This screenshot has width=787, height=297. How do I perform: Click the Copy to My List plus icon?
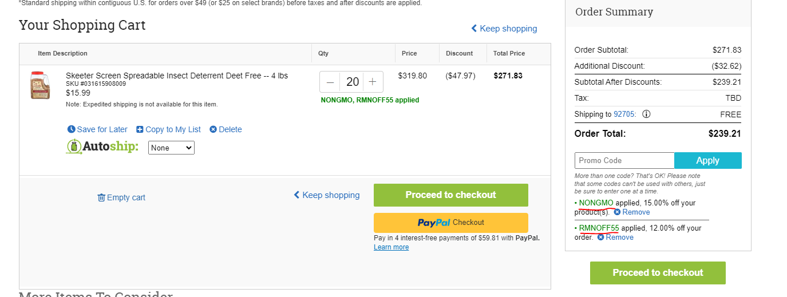tap(140, 129)
